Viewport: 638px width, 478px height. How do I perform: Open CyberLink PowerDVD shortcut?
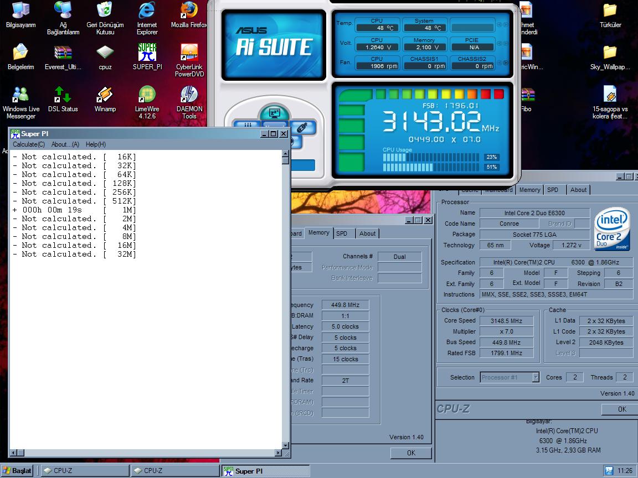click(189, 60)
